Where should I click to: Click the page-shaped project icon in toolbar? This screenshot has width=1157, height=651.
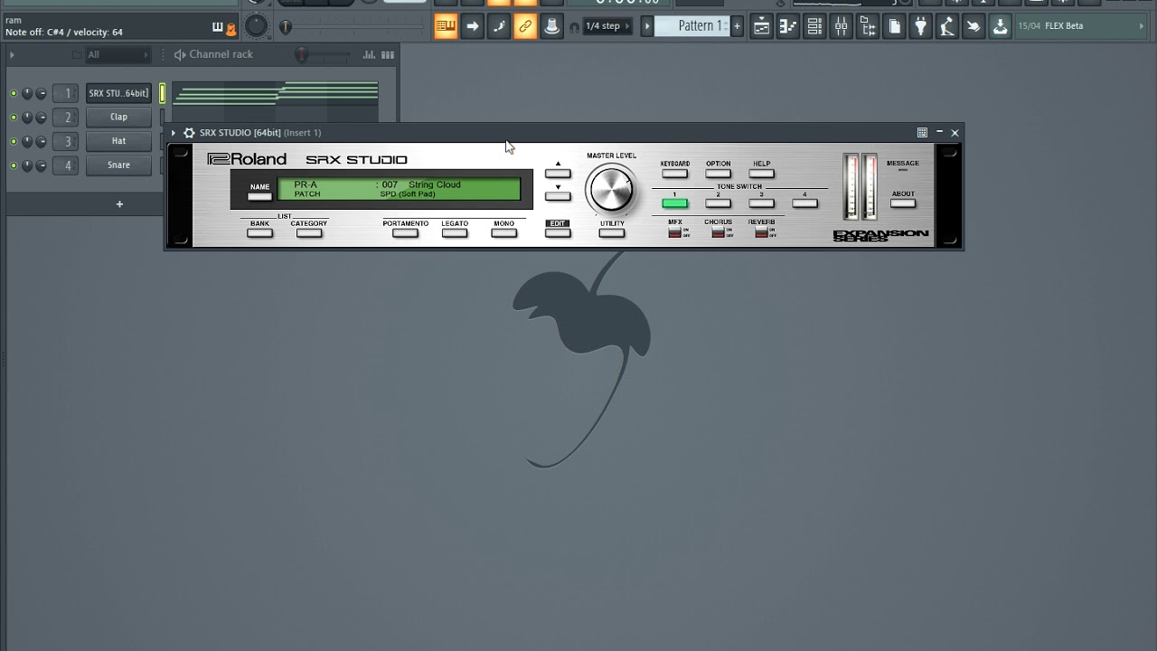(x=894, y=26)
